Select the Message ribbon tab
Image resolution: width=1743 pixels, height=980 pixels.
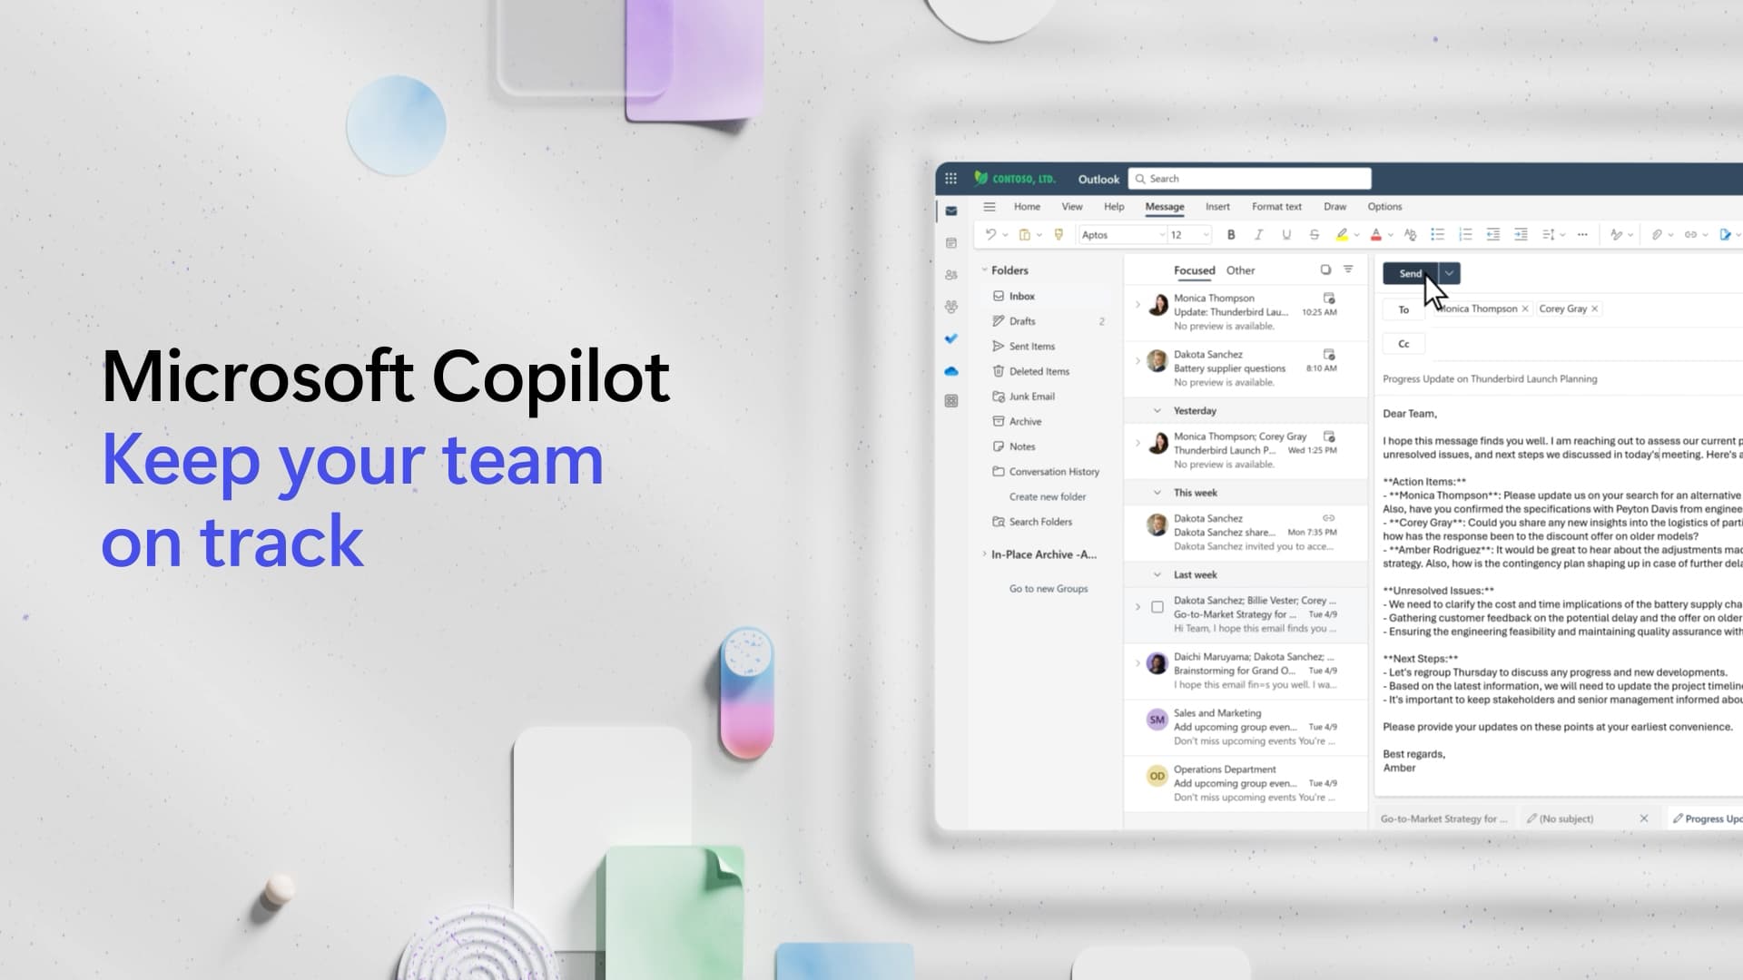tap(1164, 206)
